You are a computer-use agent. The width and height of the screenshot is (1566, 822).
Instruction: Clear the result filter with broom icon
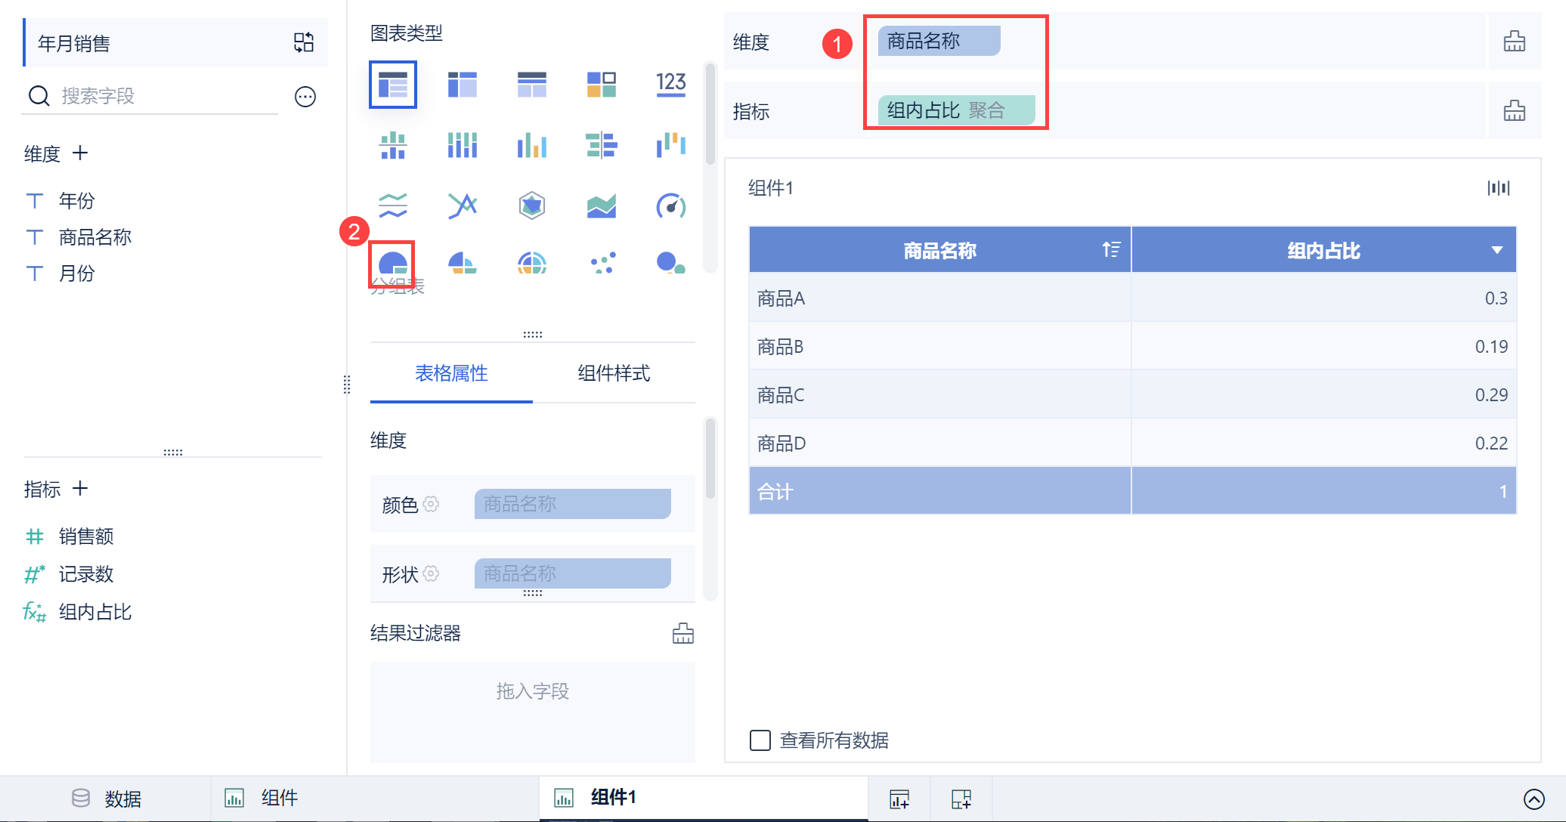click(x=682, y=633)
